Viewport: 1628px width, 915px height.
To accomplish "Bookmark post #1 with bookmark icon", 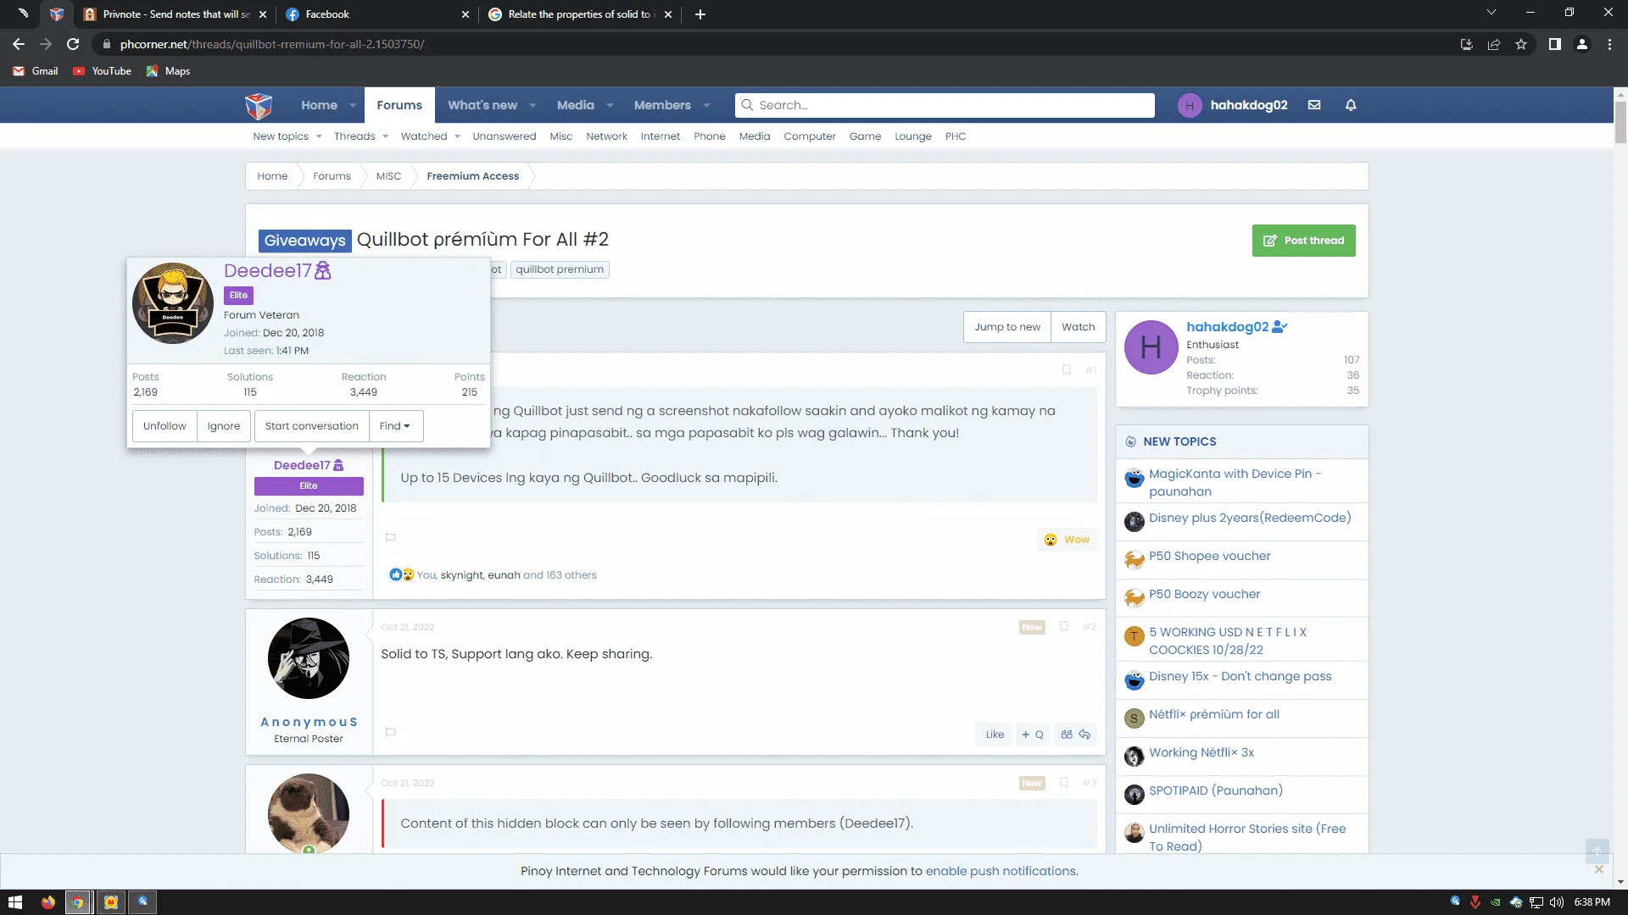I will (x=1067, y=370).
